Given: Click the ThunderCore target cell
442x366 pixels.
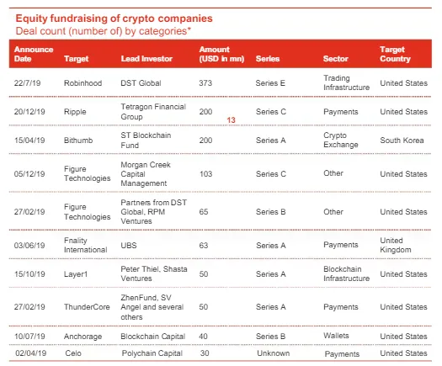Looking at the screenshot, I should [87, 307].
